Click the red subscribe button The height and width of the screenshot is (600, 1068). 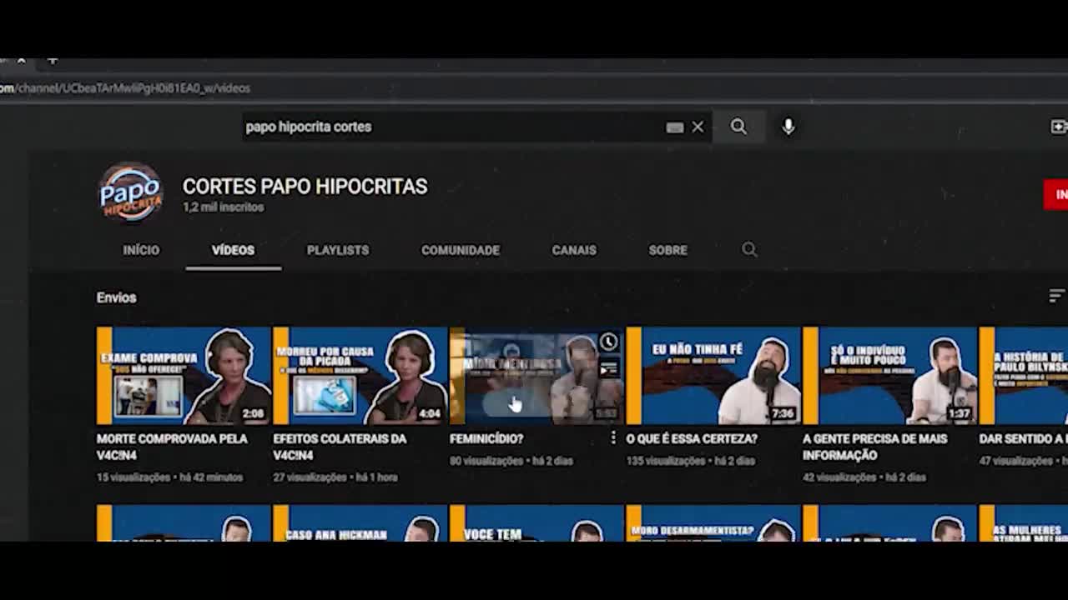coord(1055,194)
